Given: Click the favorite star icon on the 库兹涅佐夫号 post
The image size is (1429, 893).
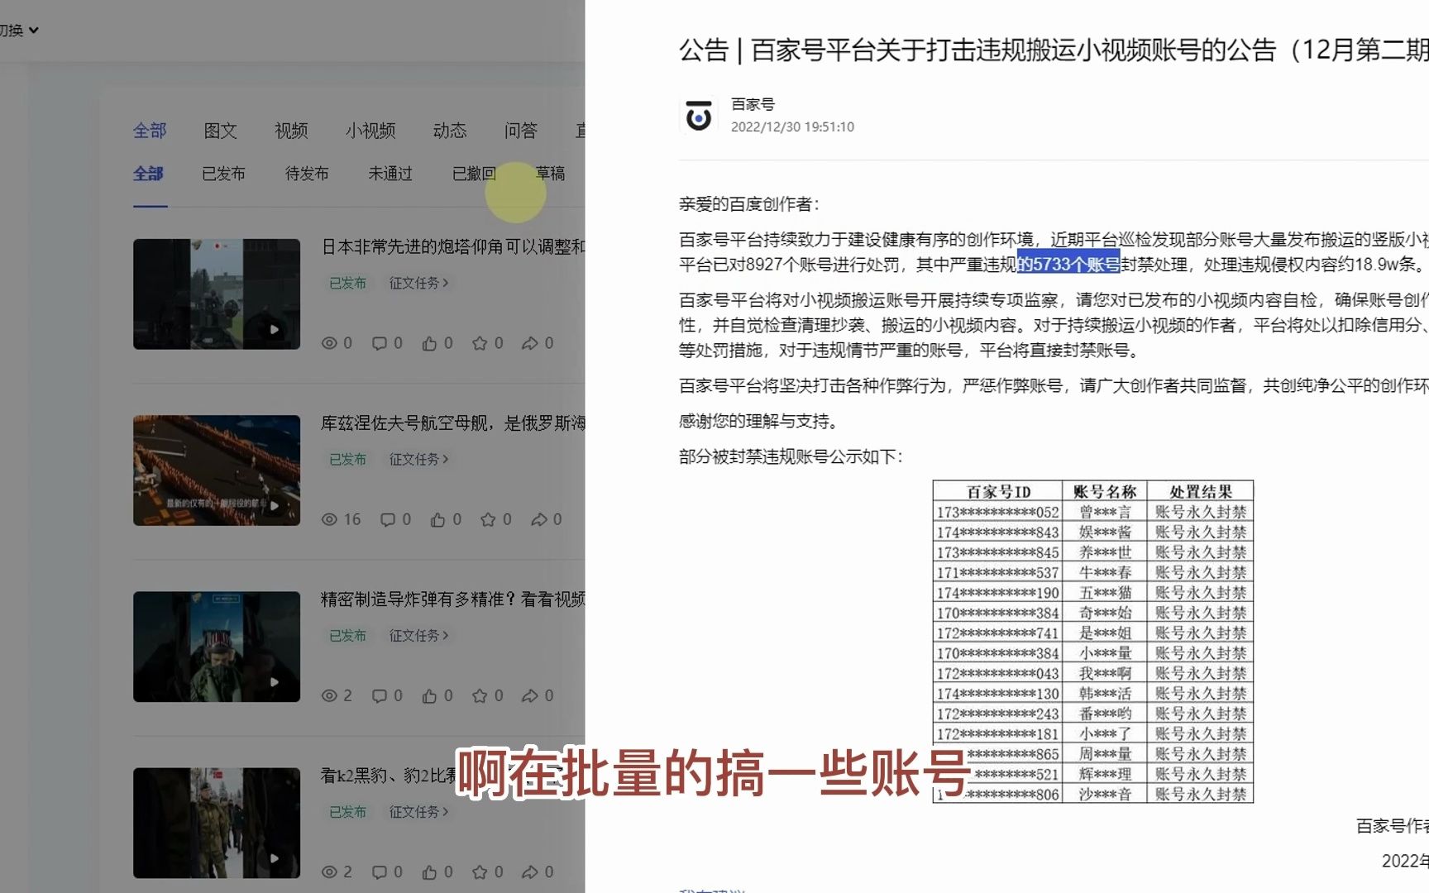Looking at the screenshot, I should (488, 519).
